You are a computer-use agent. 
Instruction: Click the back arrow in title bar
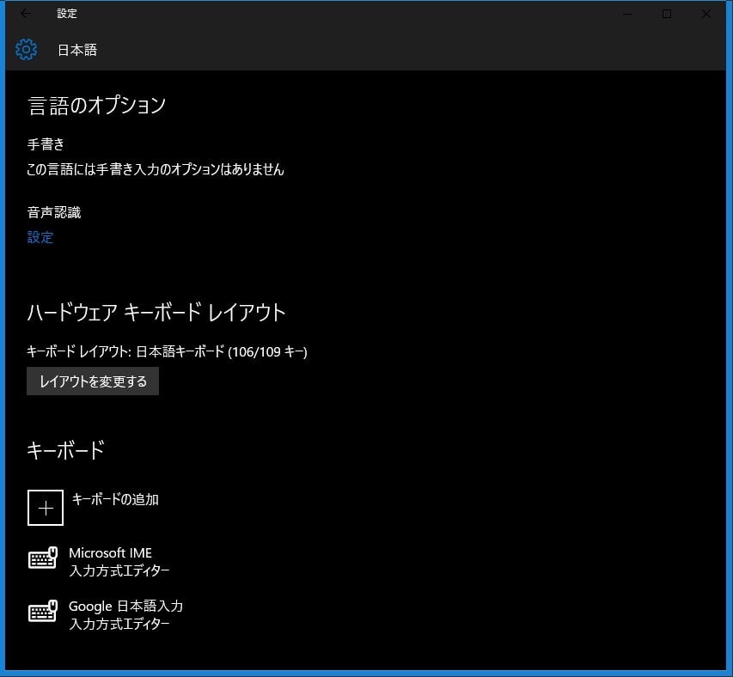26,14
